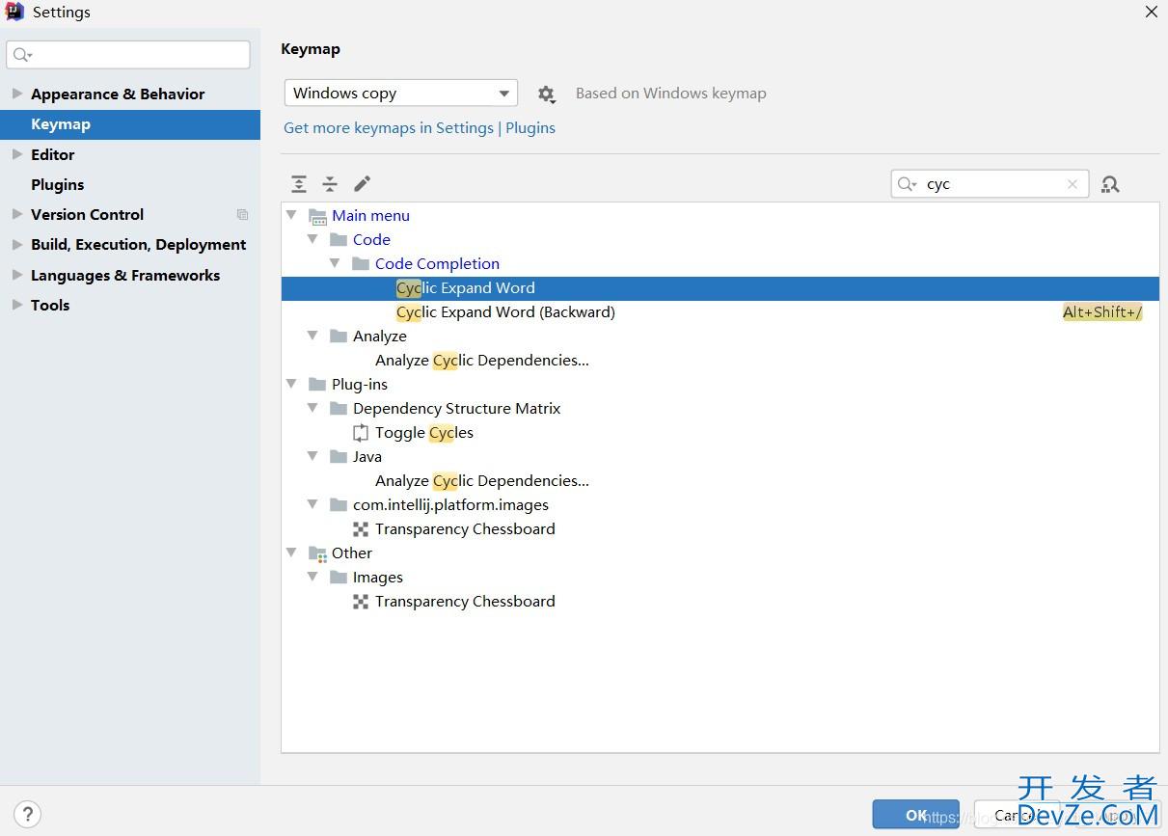The height and width of the screenshot is (836, 1168).
Task: Expand Appearance & Behavior settings section
Action: (x=16, y=94)
